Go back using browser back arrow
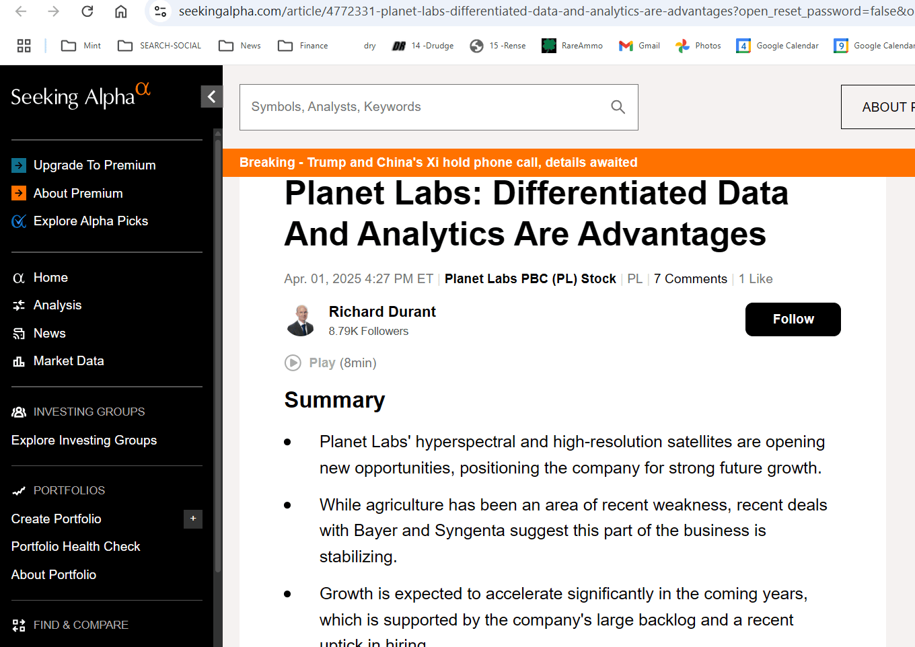The width and height of the screenshot is (915, 647). [x=21, y=11]
